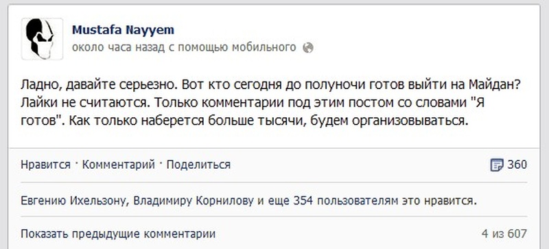Click the shares note icon beside 360
This screenshot has width=549, height=249.
tap(497, 165)
